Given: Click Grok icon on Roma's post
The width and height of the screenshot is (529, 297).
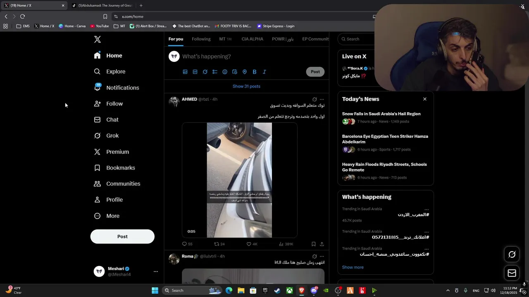Looking at the screenshot, I should 315,256.
